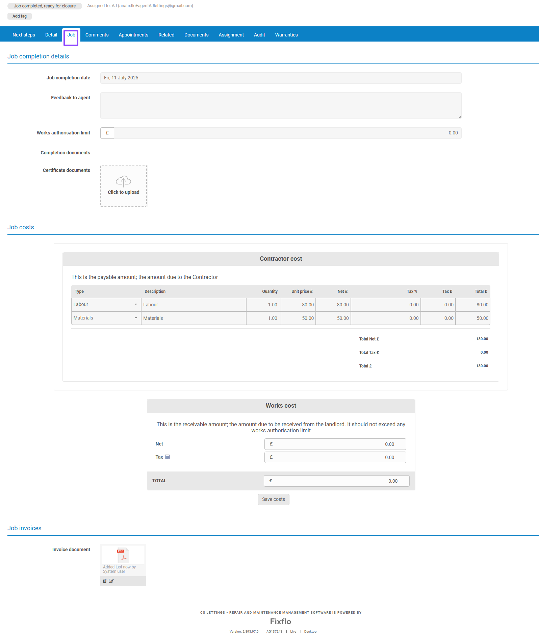Image resolution: width=539 pixels, height=638 pixels.
Task: Click the Job completion details heading
Action: [x=38, y=56]
